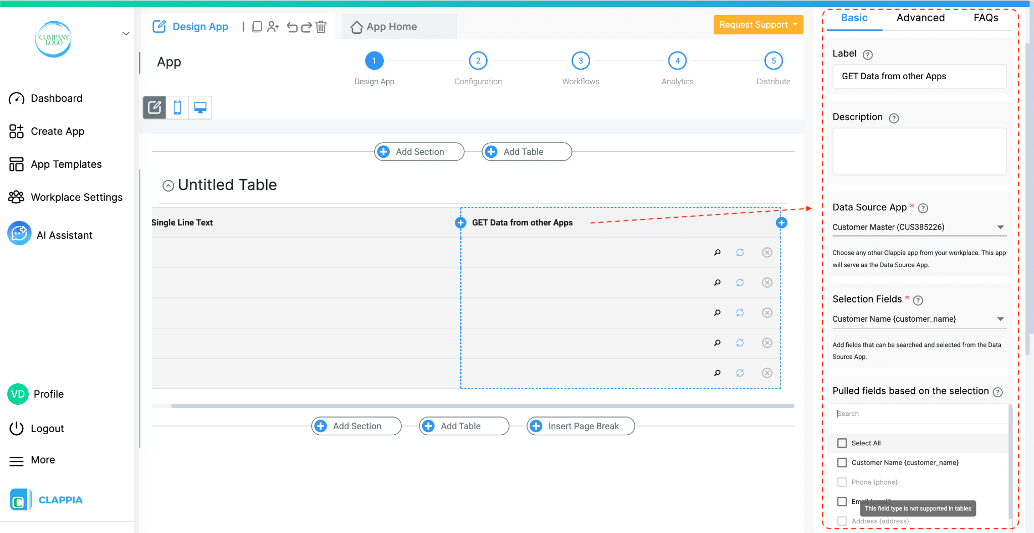Screen dimensions: 1034x533
Task: Select the desktop preview icon
Action: 200,107
